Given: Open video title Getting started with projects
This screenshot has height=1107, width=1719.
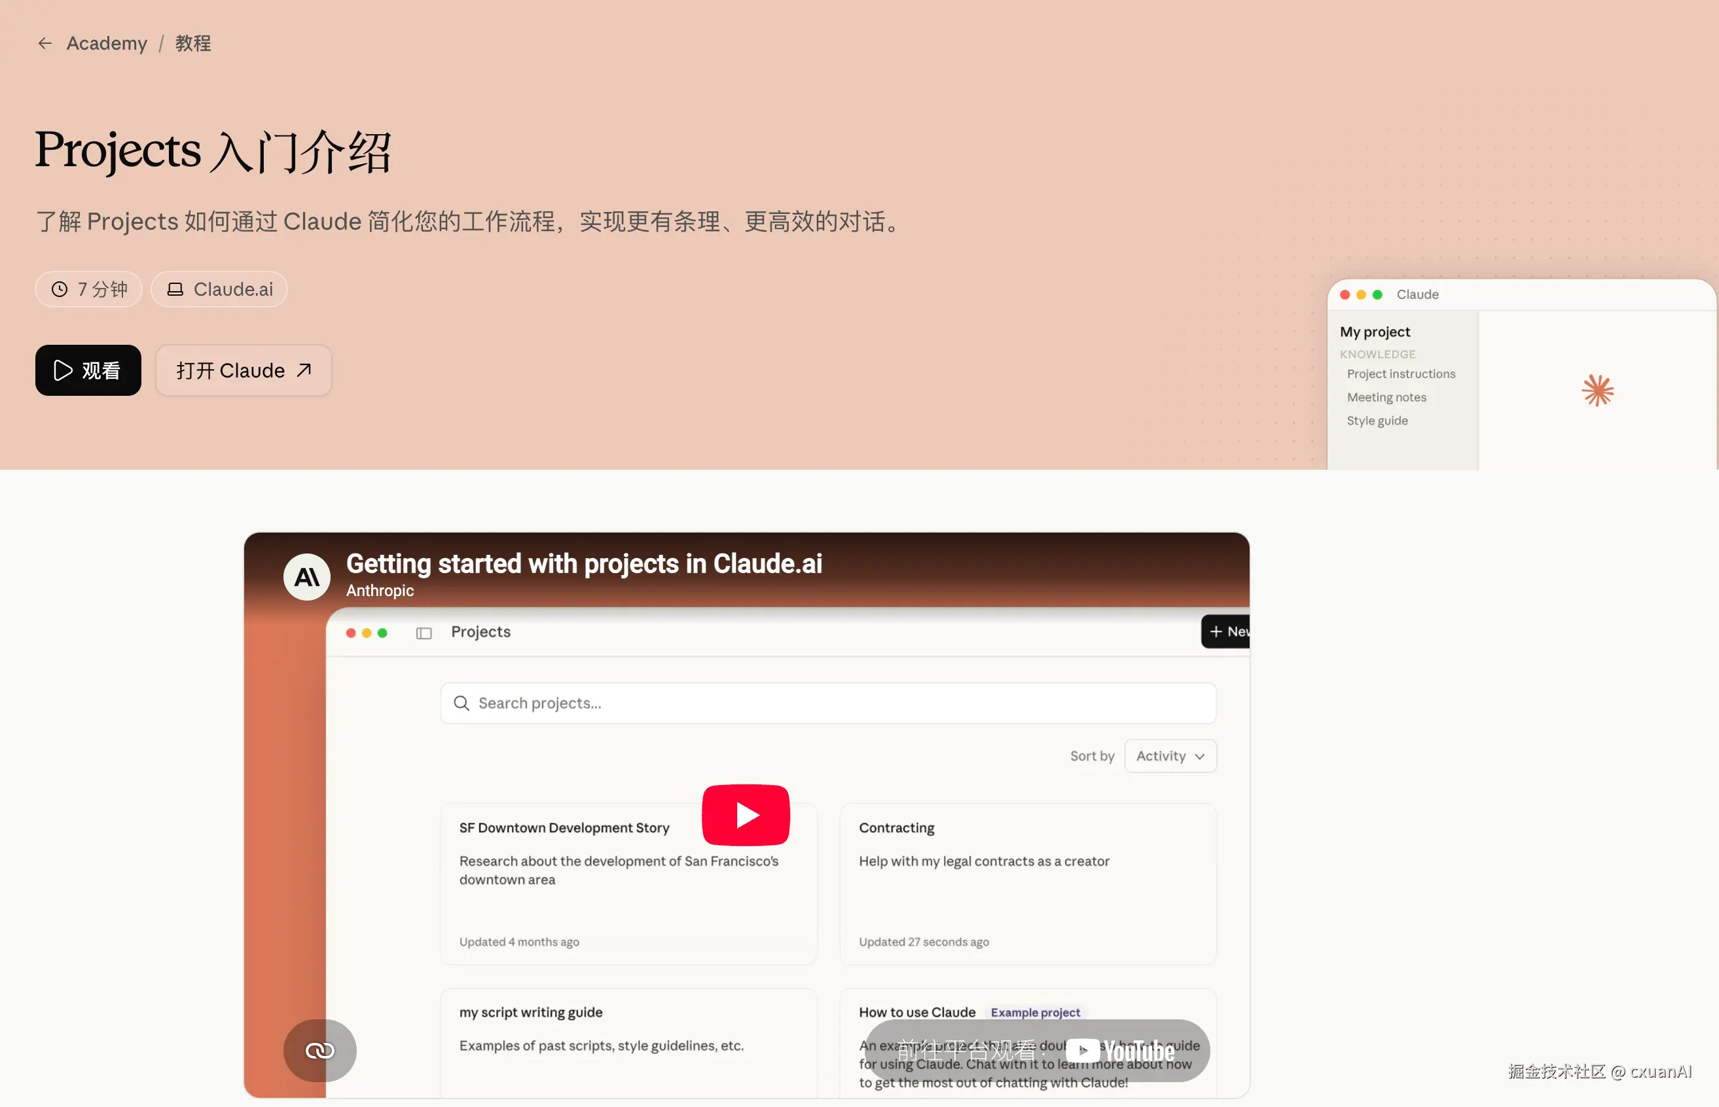Looking at the screenshot, I should [584, 563].
